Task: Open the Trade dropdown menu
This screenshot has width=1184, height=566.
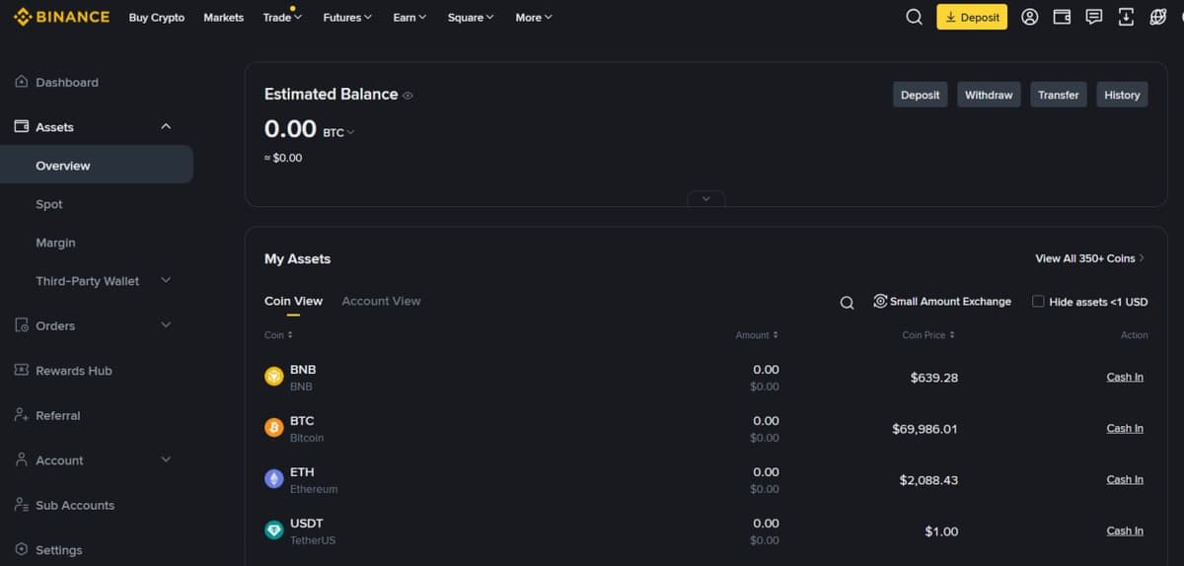Action: pos(282,17)
